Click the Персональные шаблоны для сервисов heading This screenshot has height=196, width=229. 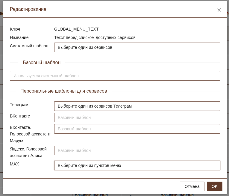coord(63,91)
